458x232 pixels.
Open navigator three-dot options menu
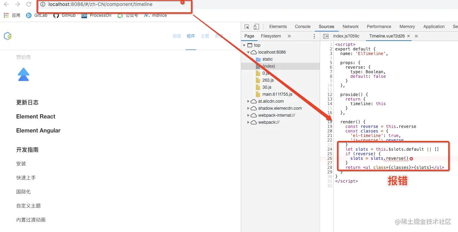314,36
